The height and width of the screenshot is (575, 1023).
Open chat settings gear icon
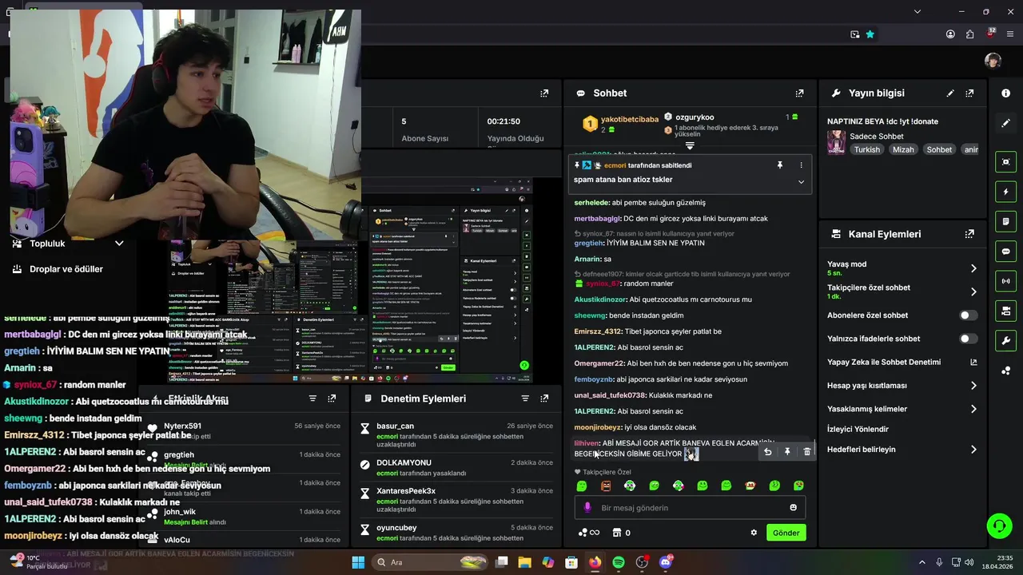pyautogui.click(x=754, y=533)
